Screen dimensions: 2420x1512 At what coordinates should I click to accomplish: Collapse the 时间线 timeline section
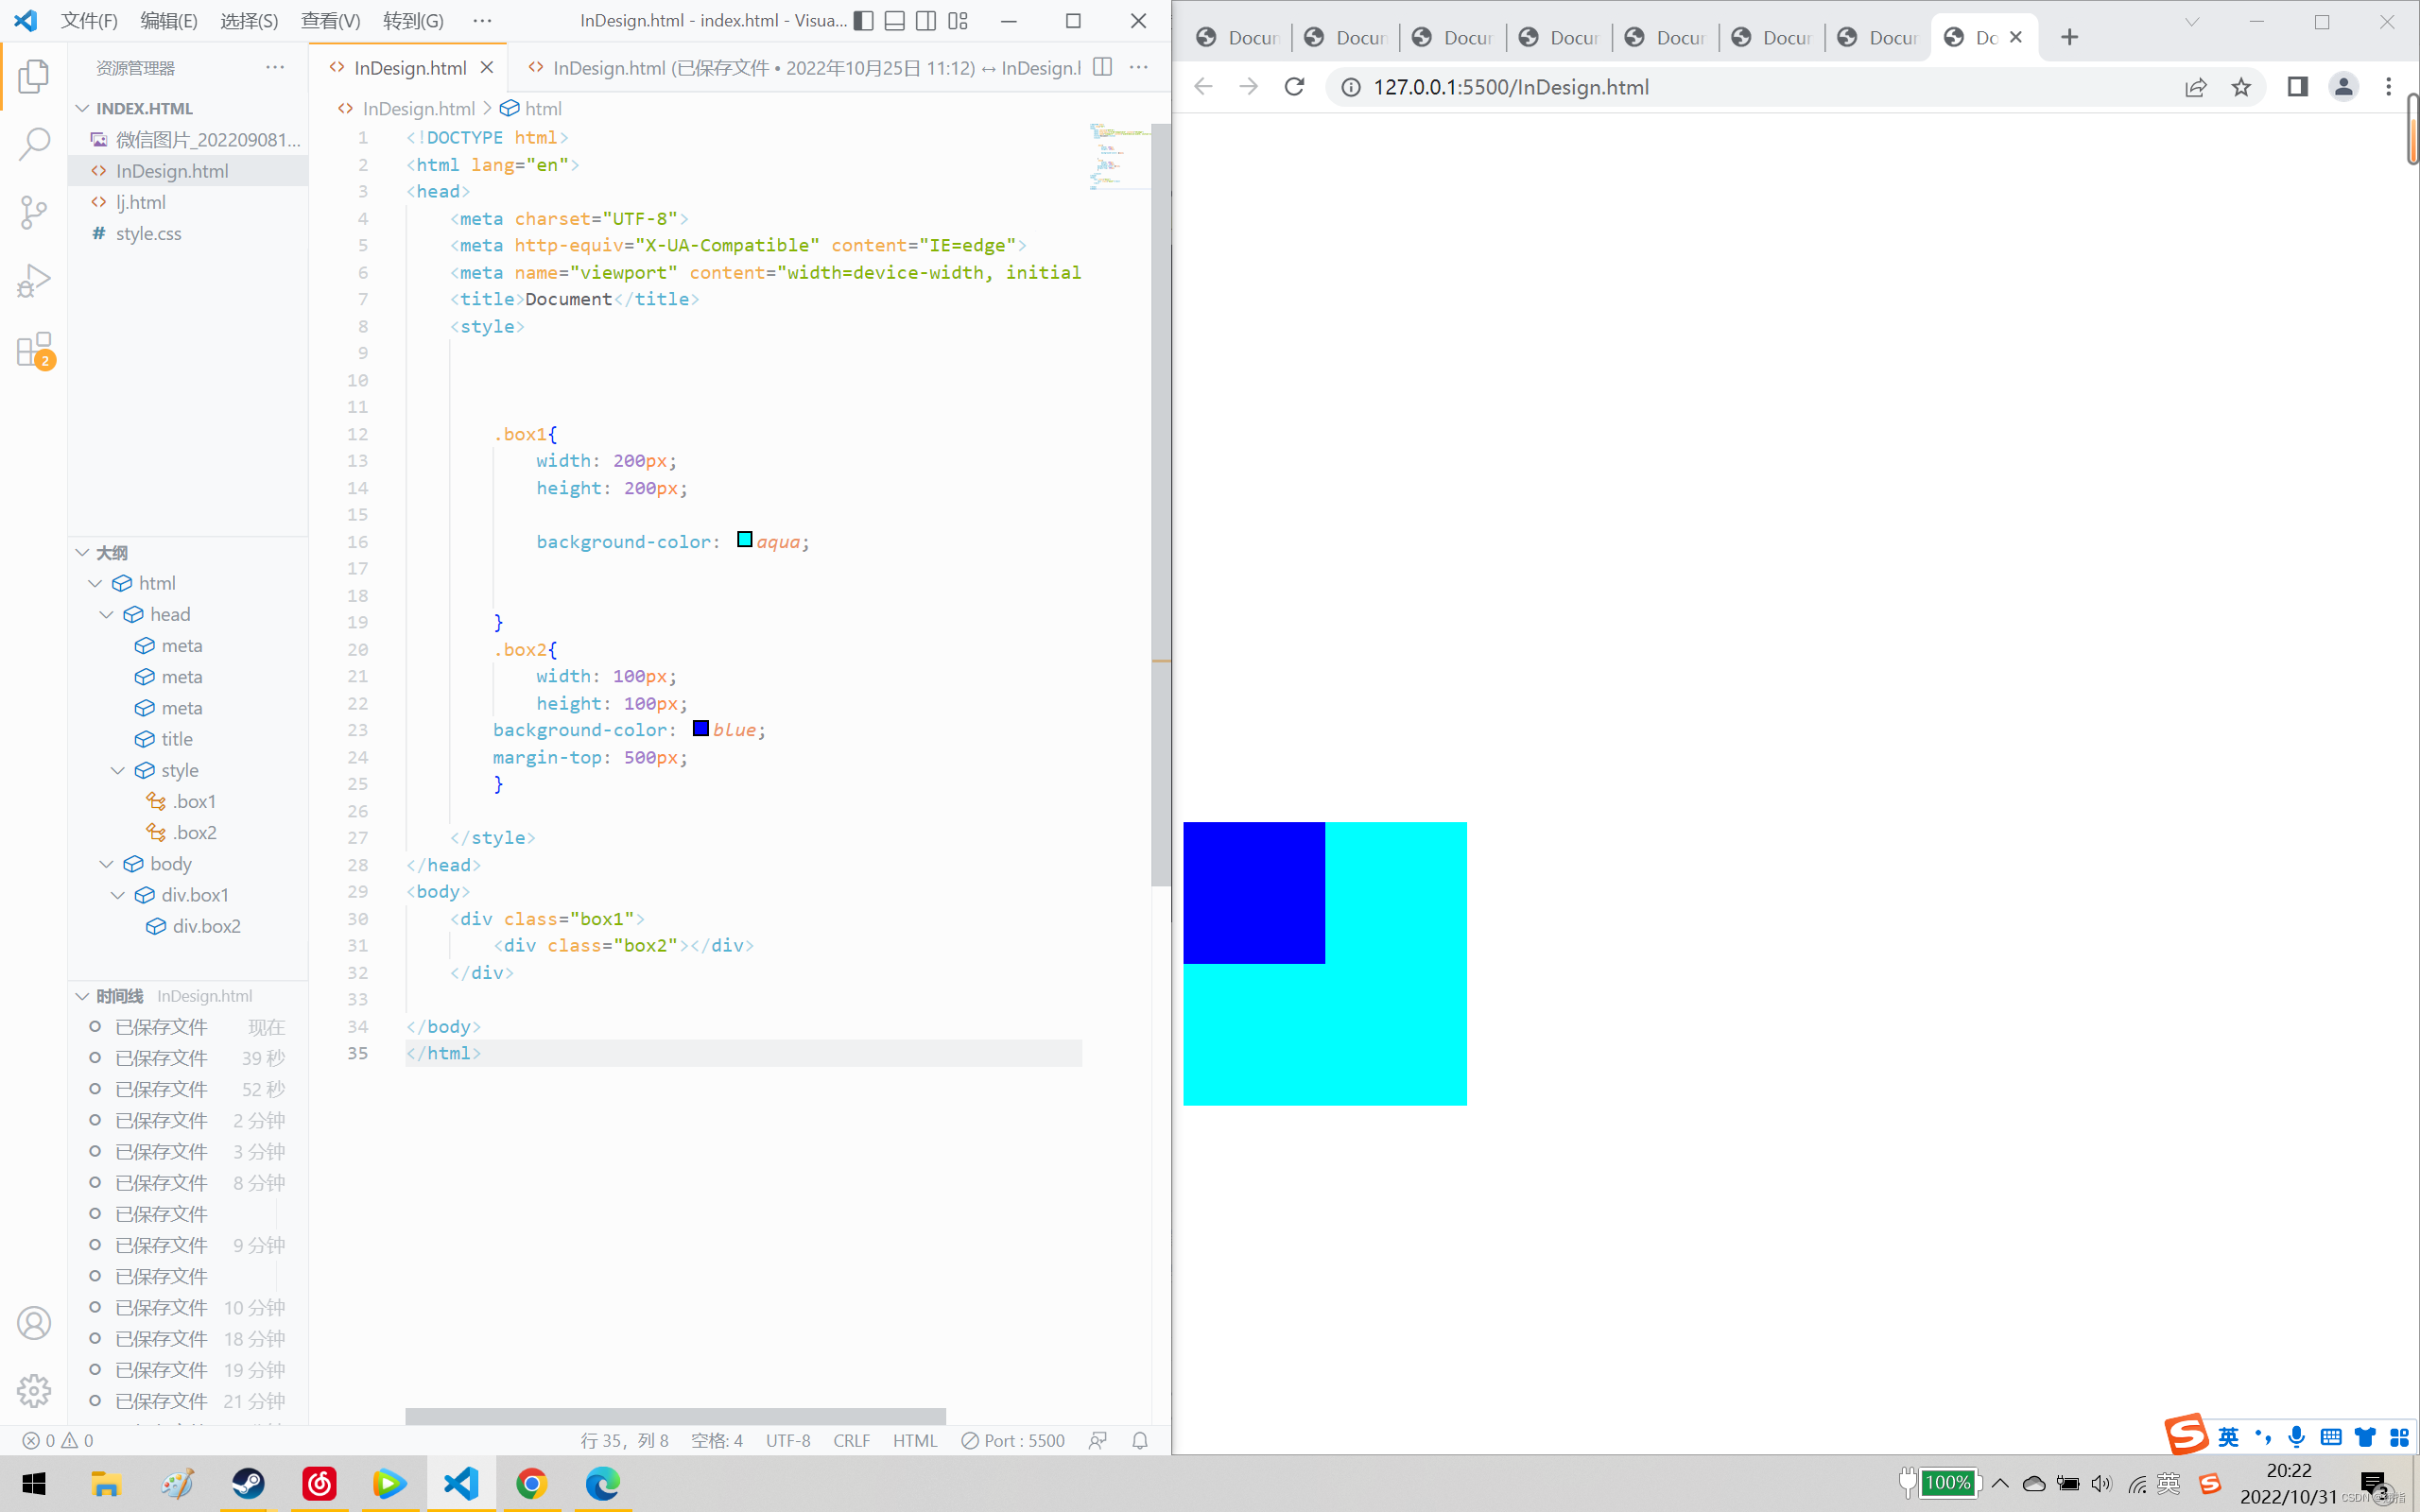82,996
